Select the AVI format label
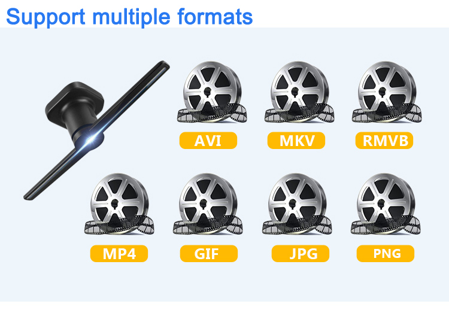 [208, 140]
